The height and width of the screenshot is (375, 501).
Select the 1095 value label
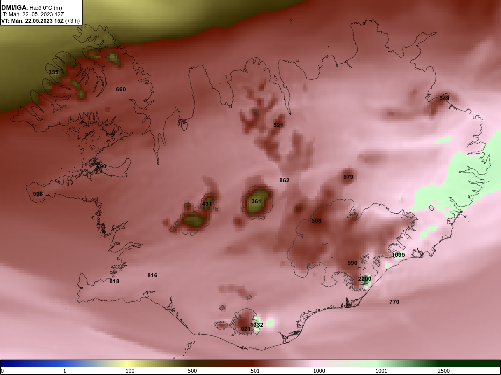tap(398, 255)
